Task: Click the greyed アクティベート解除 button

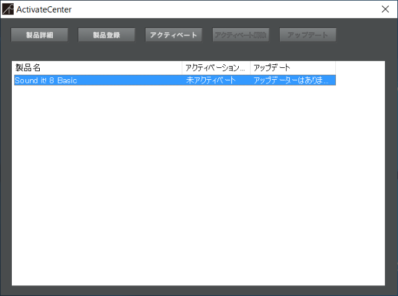Action: point(241,35)
